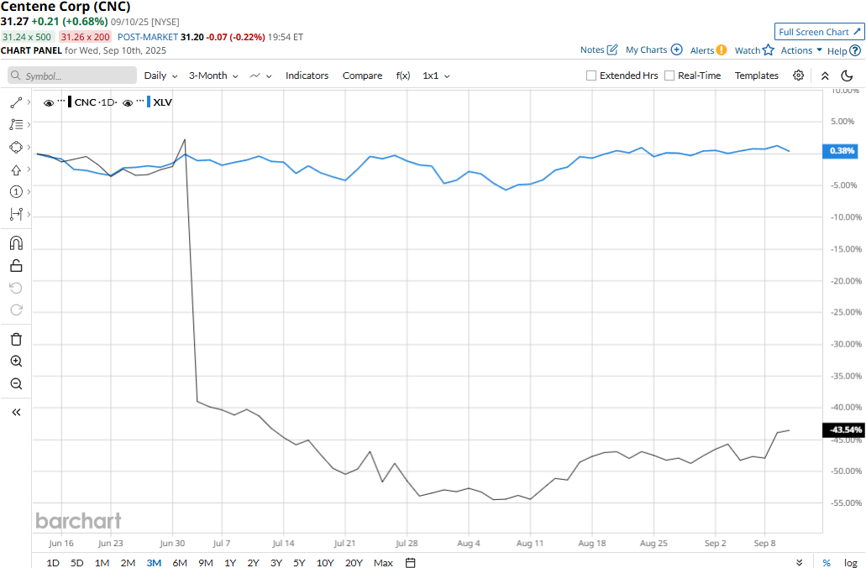Open more options for XLV legend
The height and width of the screenshot is (568, 866).
point(140,102)
